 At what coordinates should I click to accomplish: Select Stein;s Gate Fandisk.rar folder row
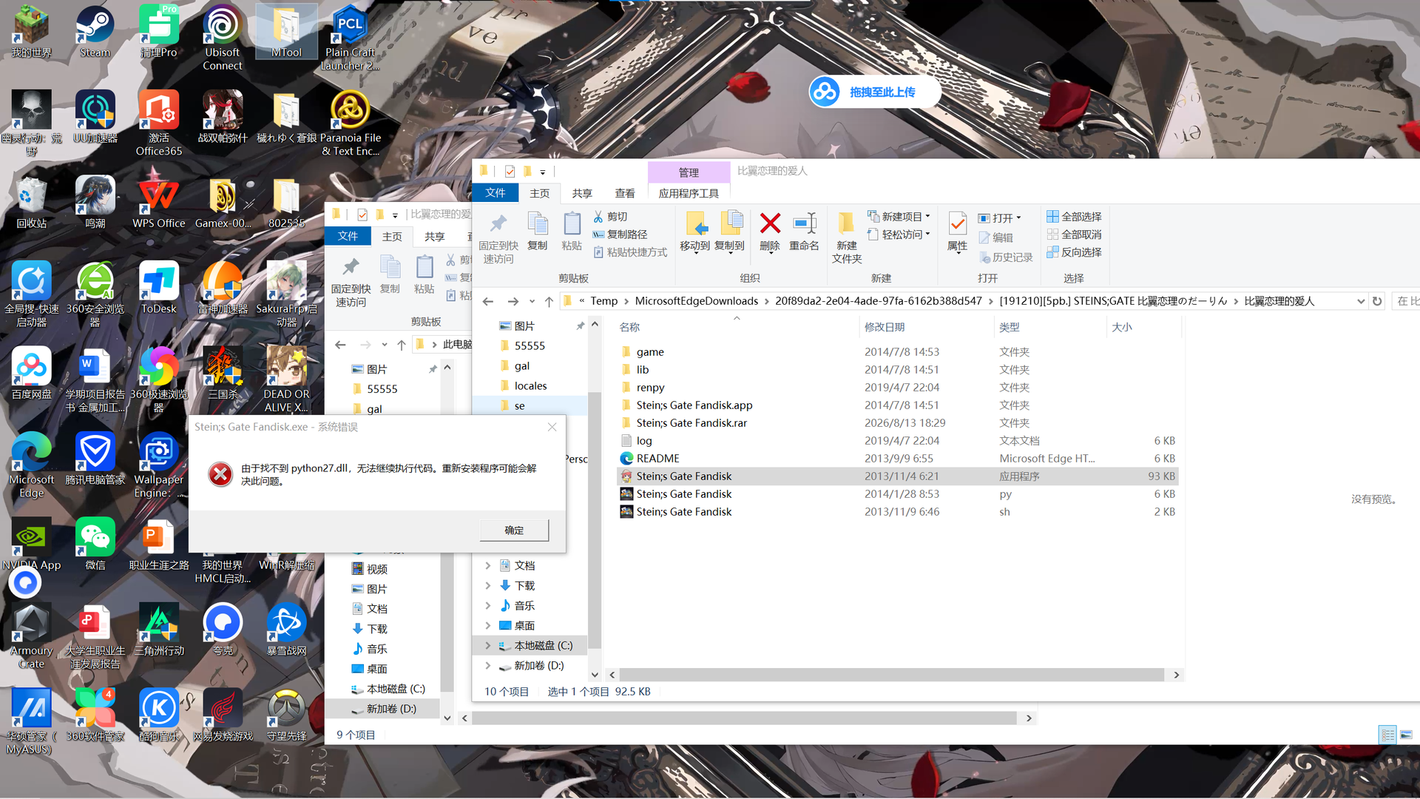(897, 423)
